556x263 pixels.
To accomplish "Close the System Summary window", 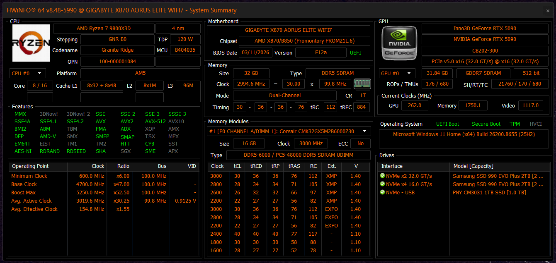I will (548, 11).
